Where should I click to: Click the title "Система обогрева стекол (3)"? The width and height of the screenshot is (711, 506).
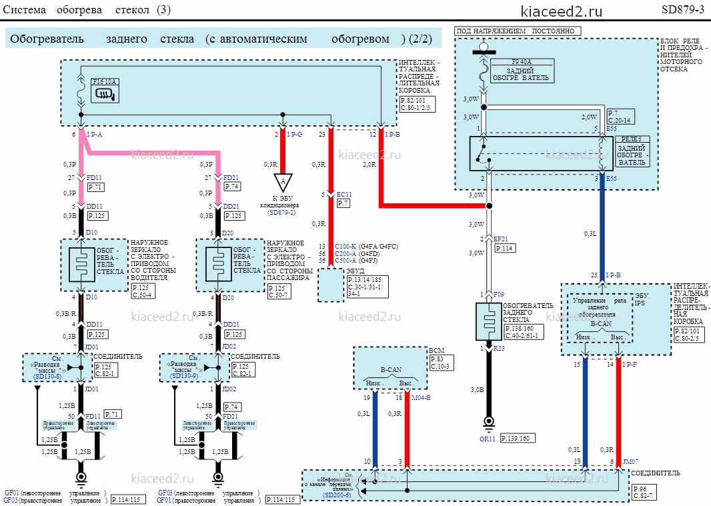[x=87, y=9]
